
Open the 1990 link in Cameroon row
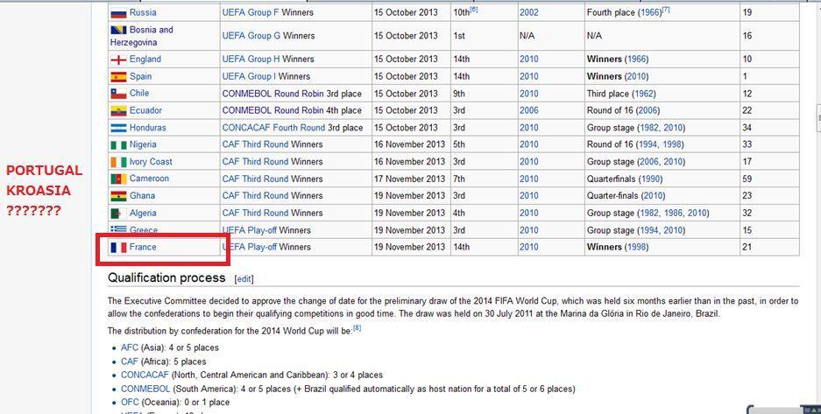click(650, 179)
